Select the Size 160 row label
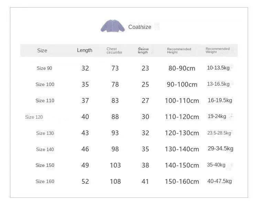Screen dimensions: 258x203 pos(45,181)
